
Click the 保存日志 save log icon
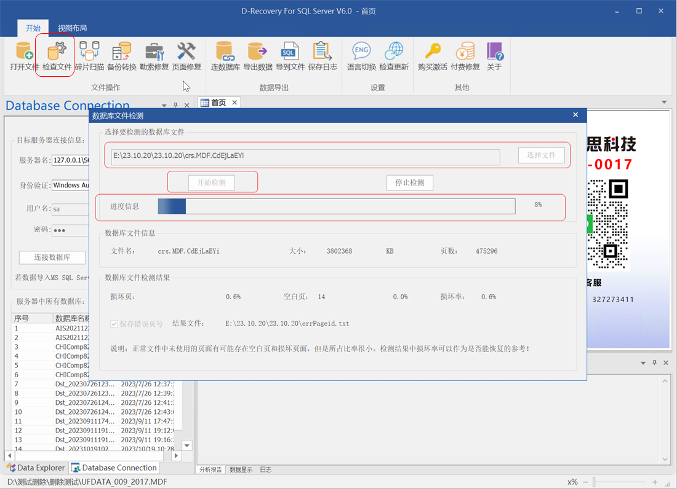(x=322, y=56)
